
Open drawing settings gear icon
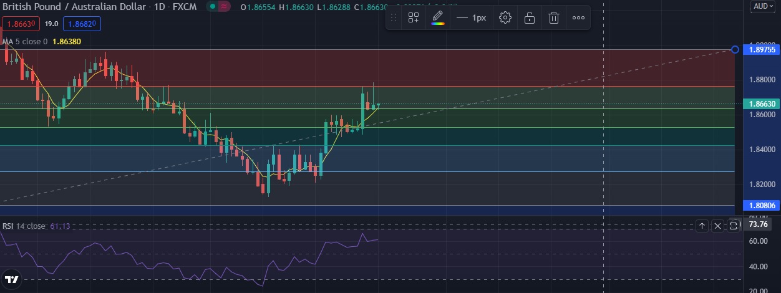point(505,17)
